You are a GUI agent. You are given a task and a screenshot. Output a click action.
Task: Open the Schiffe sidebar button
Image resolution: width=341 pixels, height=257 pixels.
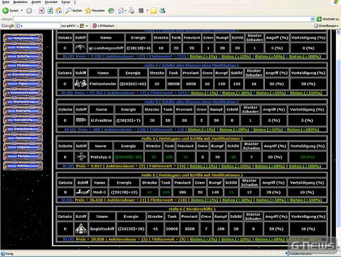click(x=23, y=56)
